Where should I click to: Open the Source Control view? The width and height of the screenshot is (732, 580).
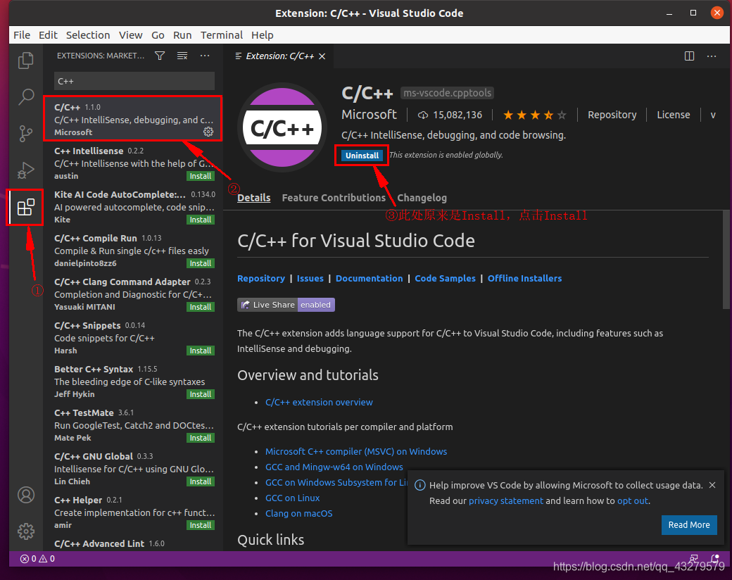point(26,133)
